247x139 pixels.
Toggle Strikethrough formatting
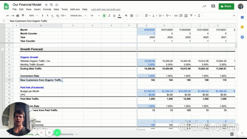click(114, 15)
